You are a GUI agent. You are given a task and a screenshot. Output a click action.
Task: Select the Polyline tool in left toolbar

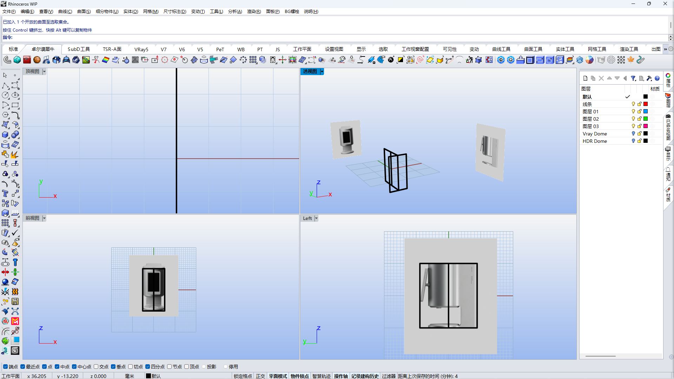(x=5, y=86)
